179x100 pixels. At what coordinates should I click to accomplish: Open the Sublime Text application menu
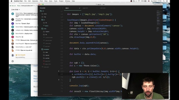18,1
